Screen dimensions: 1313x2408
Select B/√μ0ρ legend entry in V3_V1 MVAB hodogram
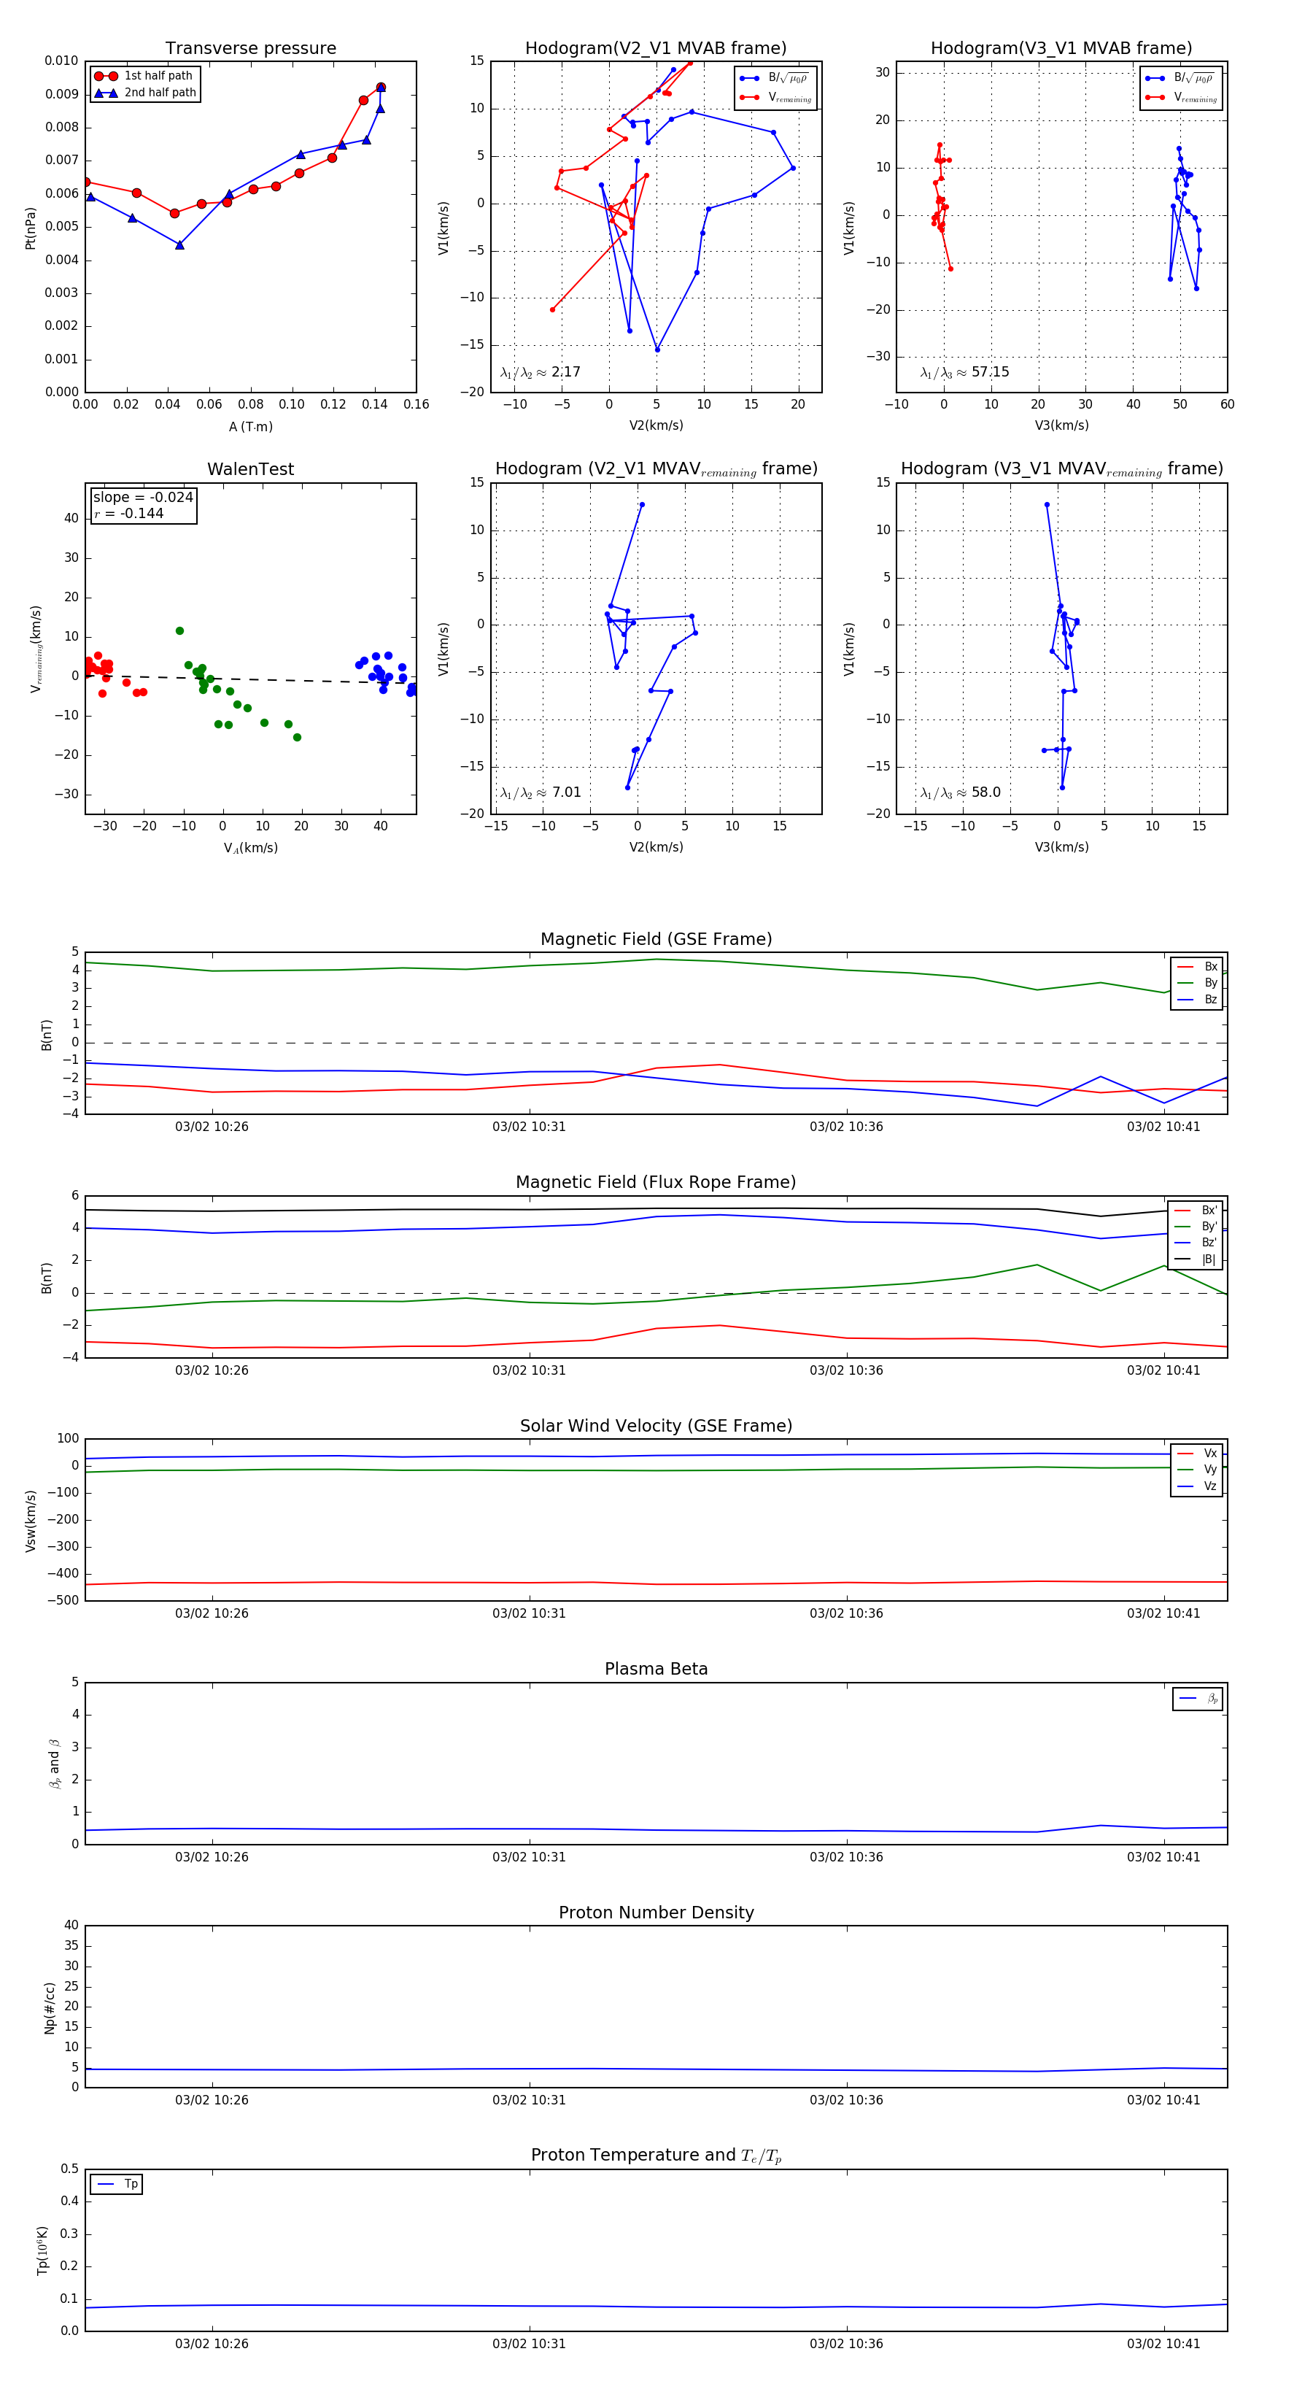(1181, 79)
